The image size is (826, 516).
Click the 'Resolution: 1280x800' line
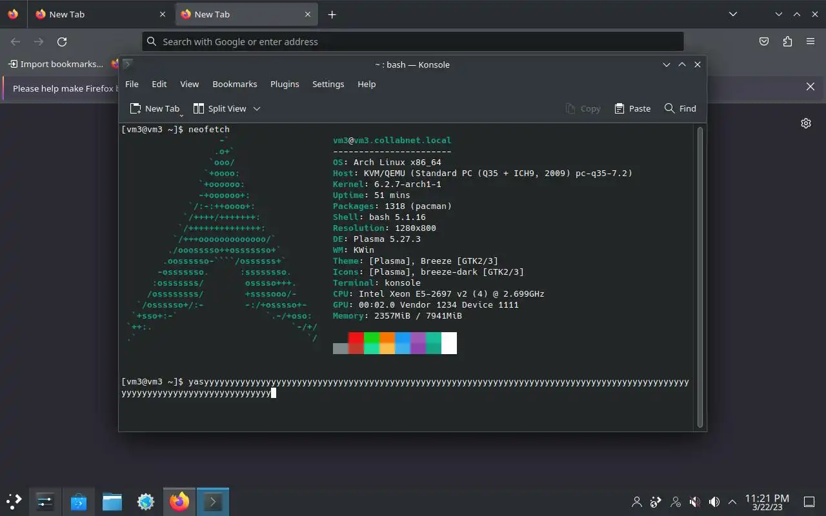[x=385, y=228]
